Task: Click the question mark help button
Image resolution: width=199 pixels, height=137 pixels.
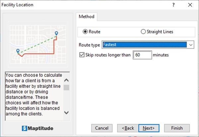Action: click(x=173, y=5)
